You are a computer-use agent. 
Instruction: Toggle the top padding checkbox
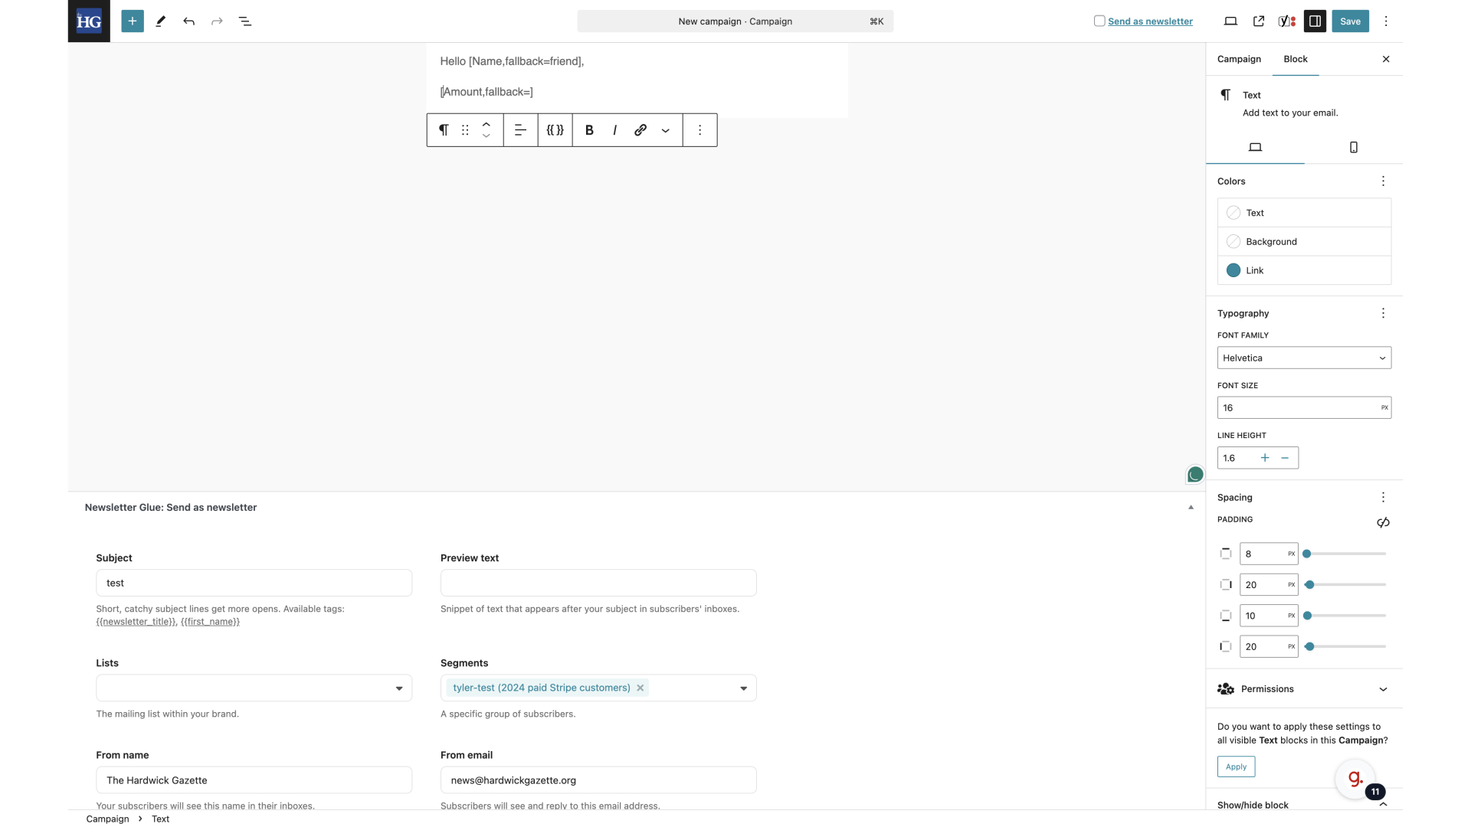pyautogui.click(x=1226, y=554)
